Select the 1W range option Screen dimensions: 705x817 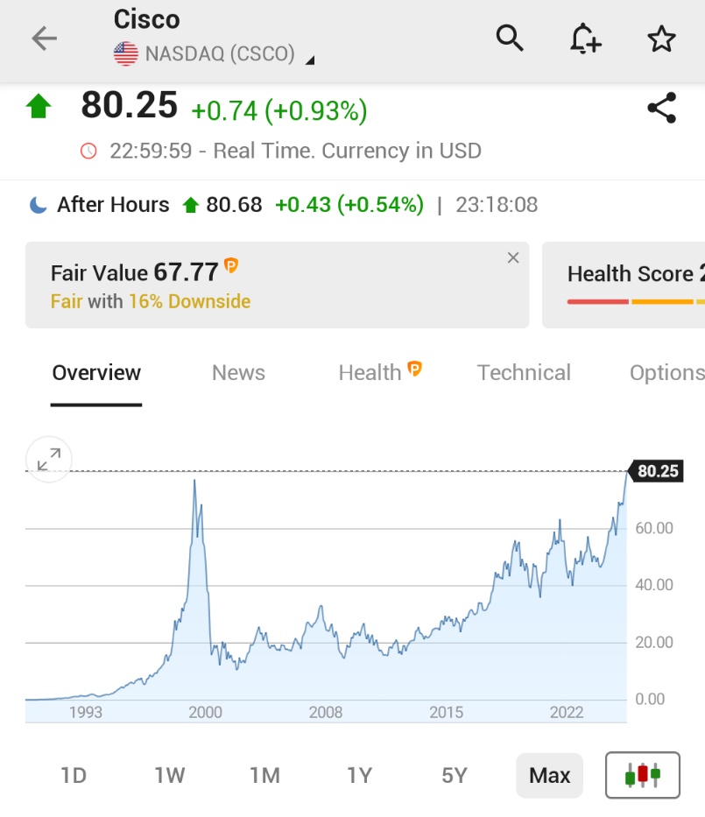(169, 775)
